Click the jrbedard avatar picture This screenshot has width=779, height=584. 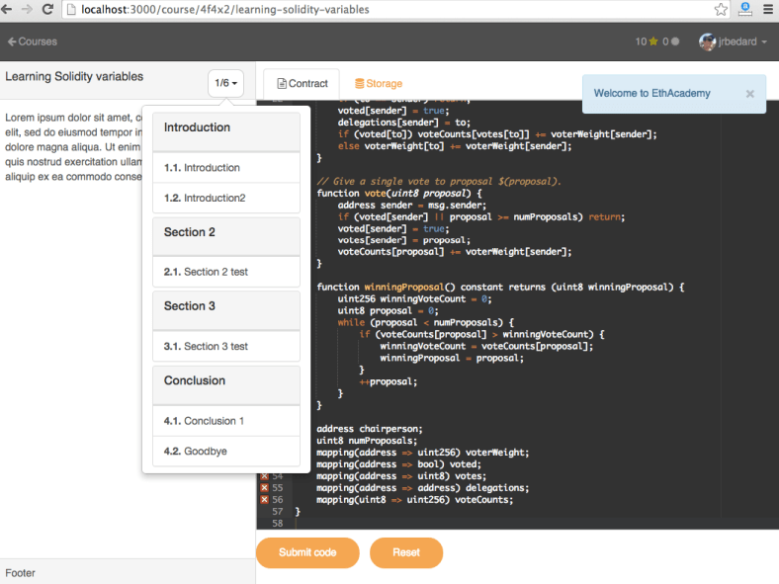[707, 42]
